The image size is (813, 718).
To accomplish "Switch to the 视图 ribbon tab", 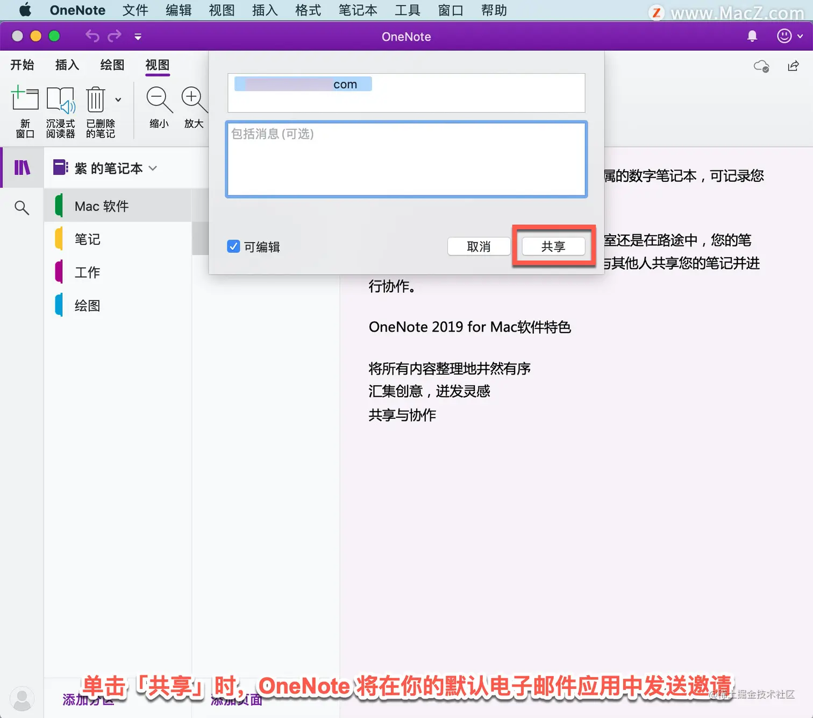I will pyautogui.click(x=158, y=65).
